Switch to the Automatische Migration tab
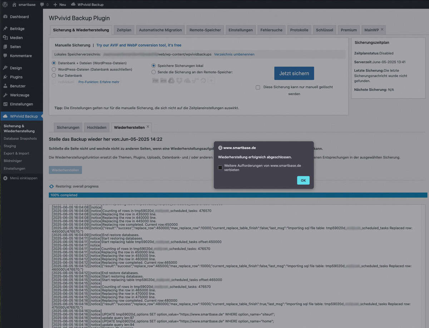This screenshot has height=328, width=429. 160,30
